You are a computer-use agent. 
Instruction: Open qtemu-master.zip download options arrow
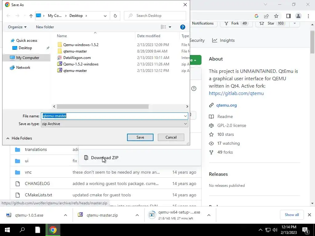[137, 215]
